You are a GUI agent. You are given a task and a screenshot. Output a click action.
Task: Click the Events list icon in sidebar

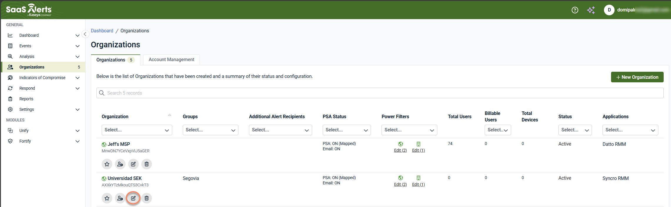coord(10,46)
